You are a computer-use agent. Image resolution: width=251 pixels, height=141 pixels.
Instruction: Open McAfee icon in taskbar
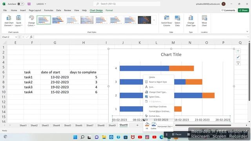point(133,137)
